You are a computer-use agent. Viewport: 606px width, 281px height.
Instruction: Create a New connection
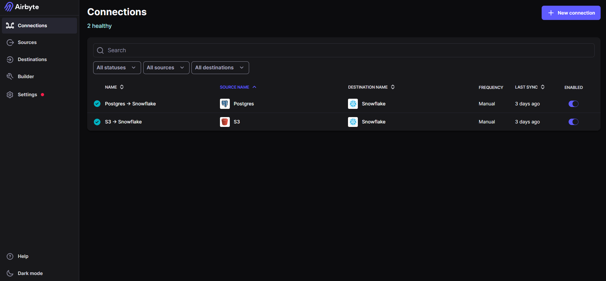click(x=571, y=13)
